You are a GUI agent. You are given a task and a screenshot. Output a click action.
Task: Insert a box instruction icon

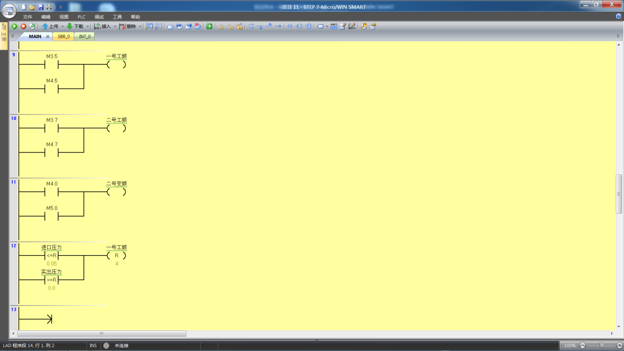tap(308, 26)
